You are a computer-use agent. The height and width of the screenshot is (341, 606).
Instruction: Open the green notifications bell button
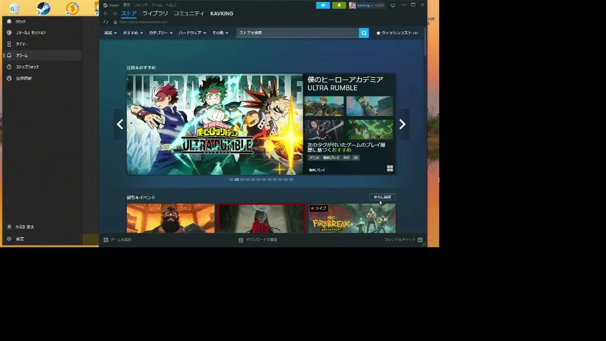(x=339, y=5)
